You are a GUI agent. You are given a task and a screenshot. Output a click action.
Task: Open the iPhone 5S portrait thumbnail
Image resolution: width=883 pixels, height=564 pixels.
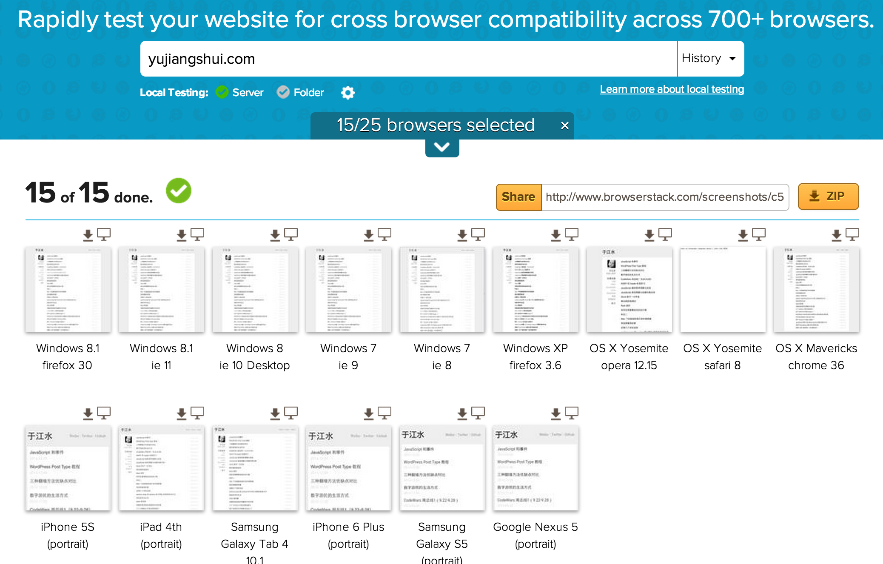68,468
